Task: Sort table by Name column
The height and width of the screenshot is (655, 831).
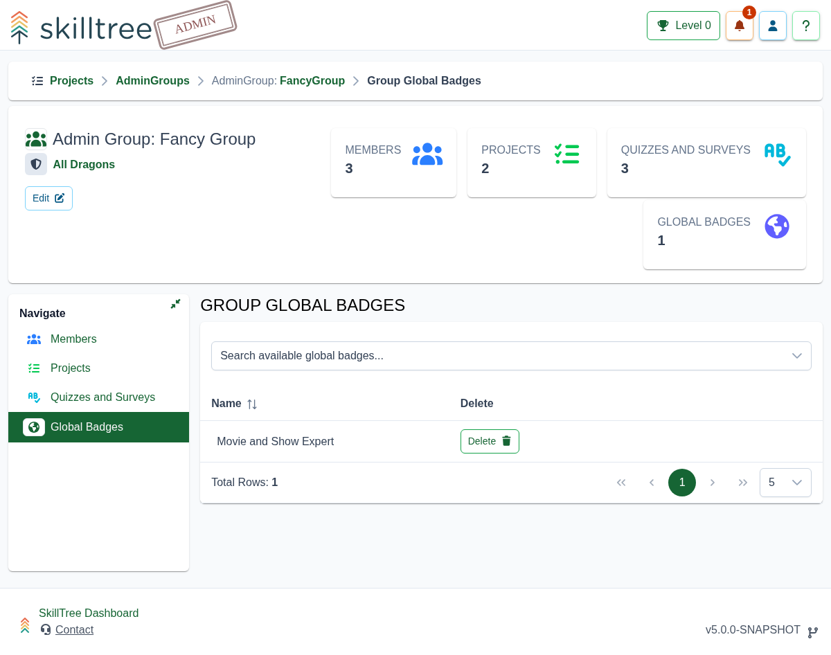Action: click(234, 404)
